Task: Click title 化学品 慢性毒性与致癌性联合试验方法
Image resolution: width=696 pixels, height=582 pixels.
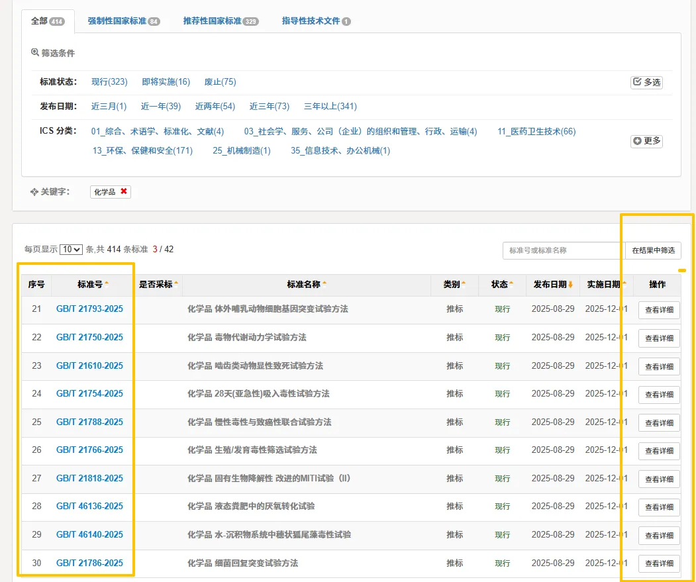Action: pos(259,422)
